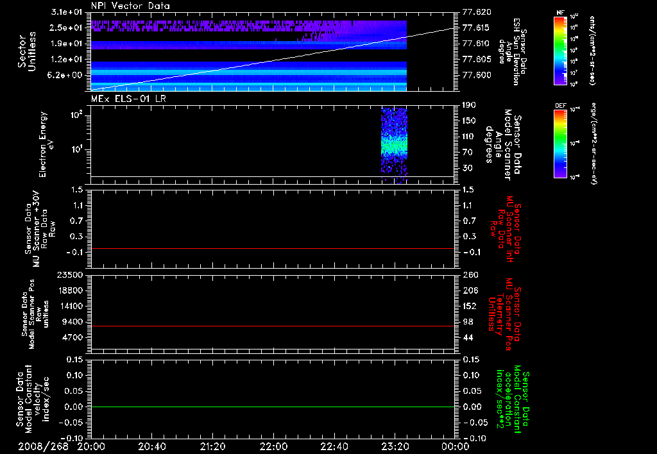Click the 206 telemetry tick label

click(470, 290)
